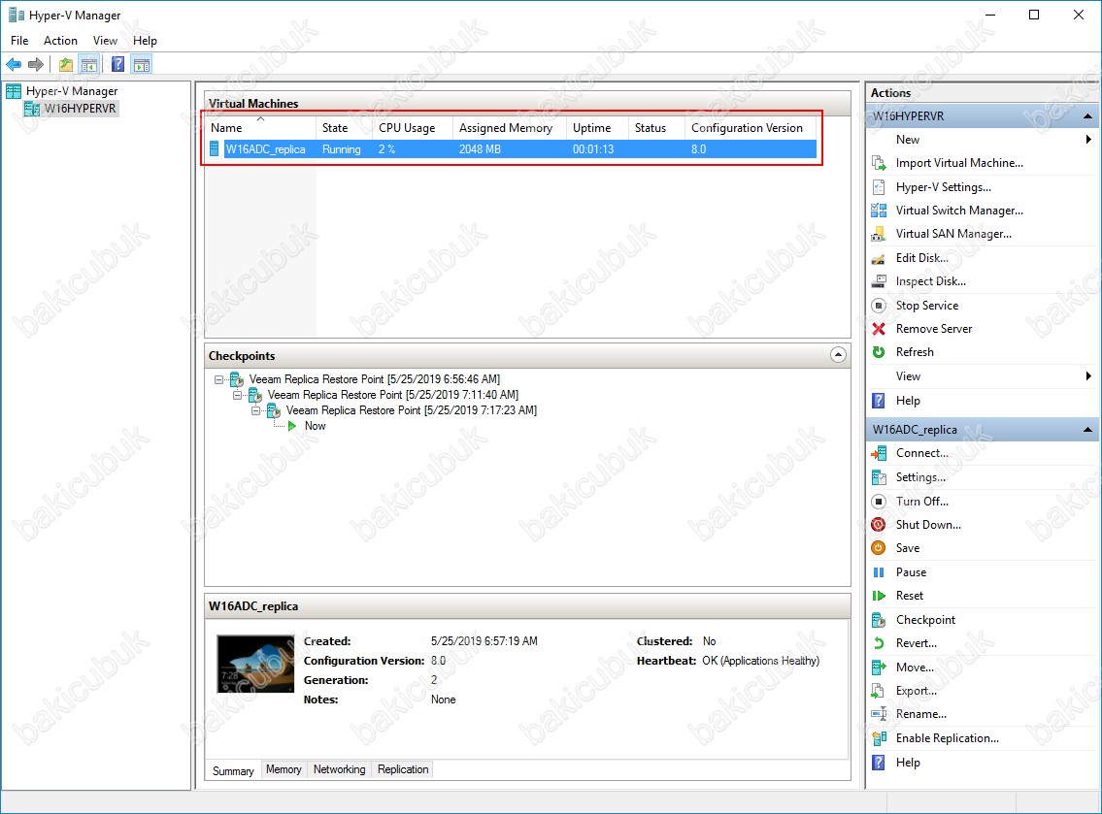1102x814 pixels.
Task: Sort by CPU Usage column header
Action: click(413, 128)
